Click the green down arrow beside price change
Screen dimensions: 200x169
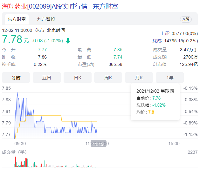[68, 41]
